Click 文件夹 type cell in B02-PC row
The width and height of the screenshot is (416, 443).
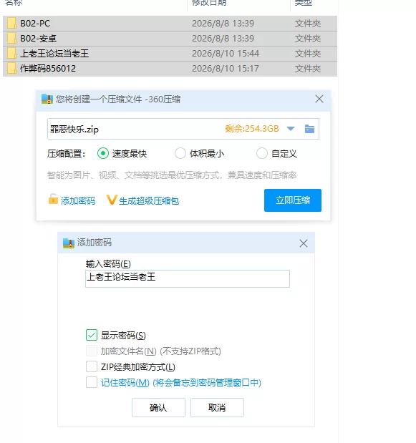coord(308,23)
